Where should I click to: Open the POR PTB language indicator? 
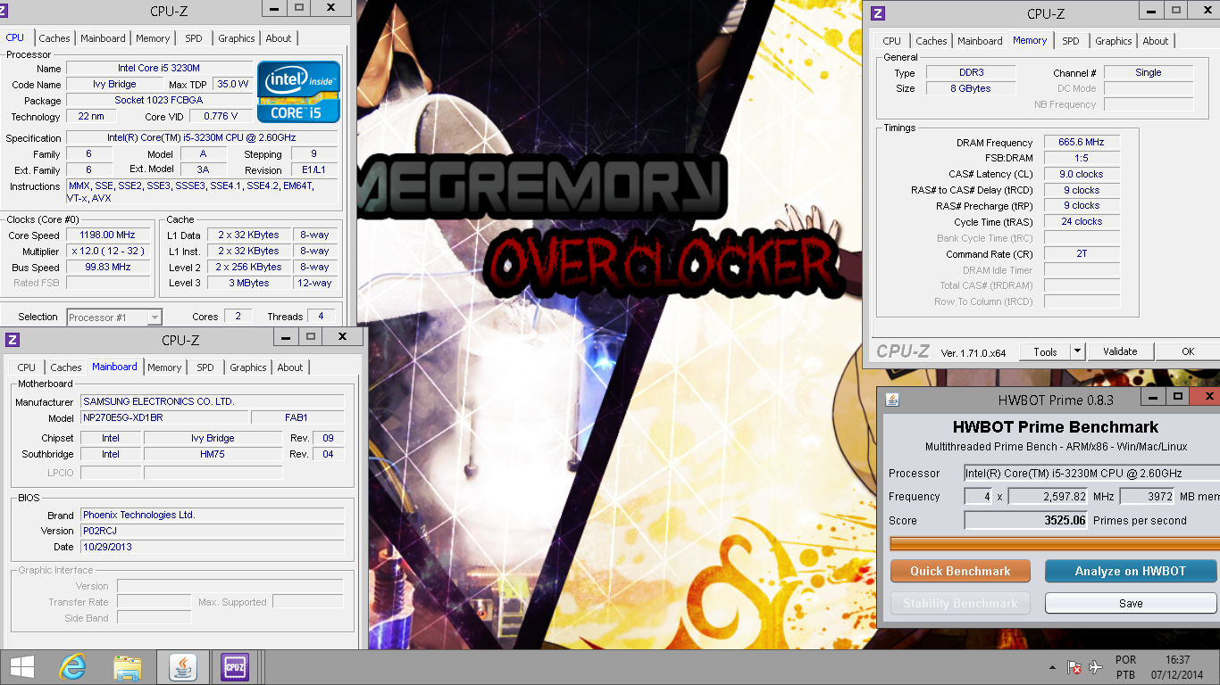(1125, 667)
